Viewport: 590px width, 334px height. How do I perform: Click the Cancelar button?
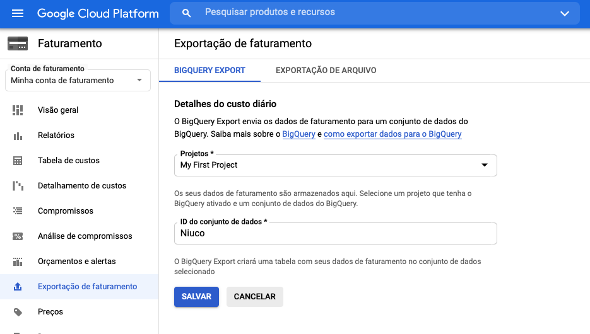click(x=255, y=297)
